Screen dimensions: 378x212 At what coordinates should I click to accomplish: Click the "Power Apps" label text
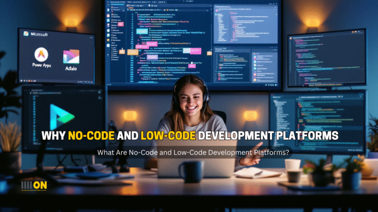(41, 65)
